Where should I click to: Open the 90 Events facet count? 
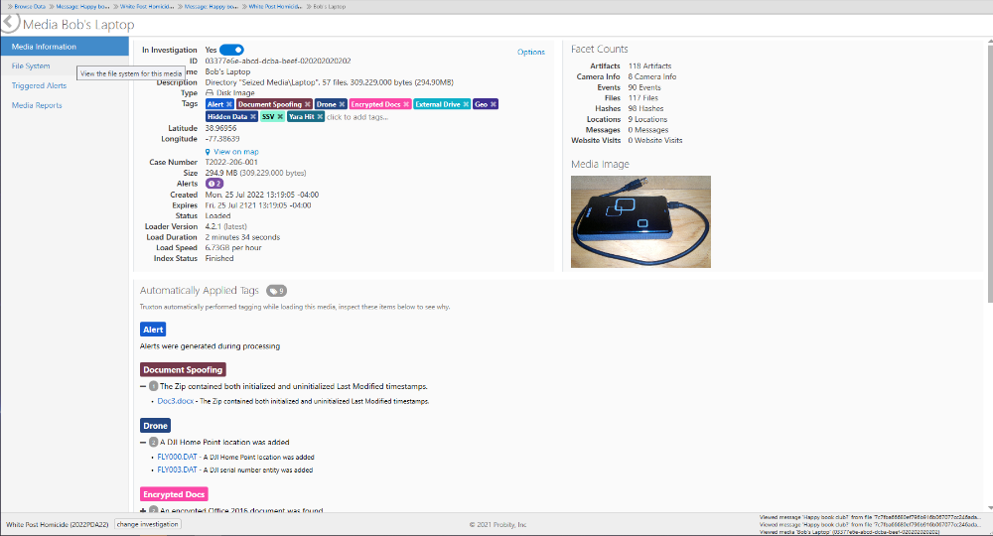point(644,87)
